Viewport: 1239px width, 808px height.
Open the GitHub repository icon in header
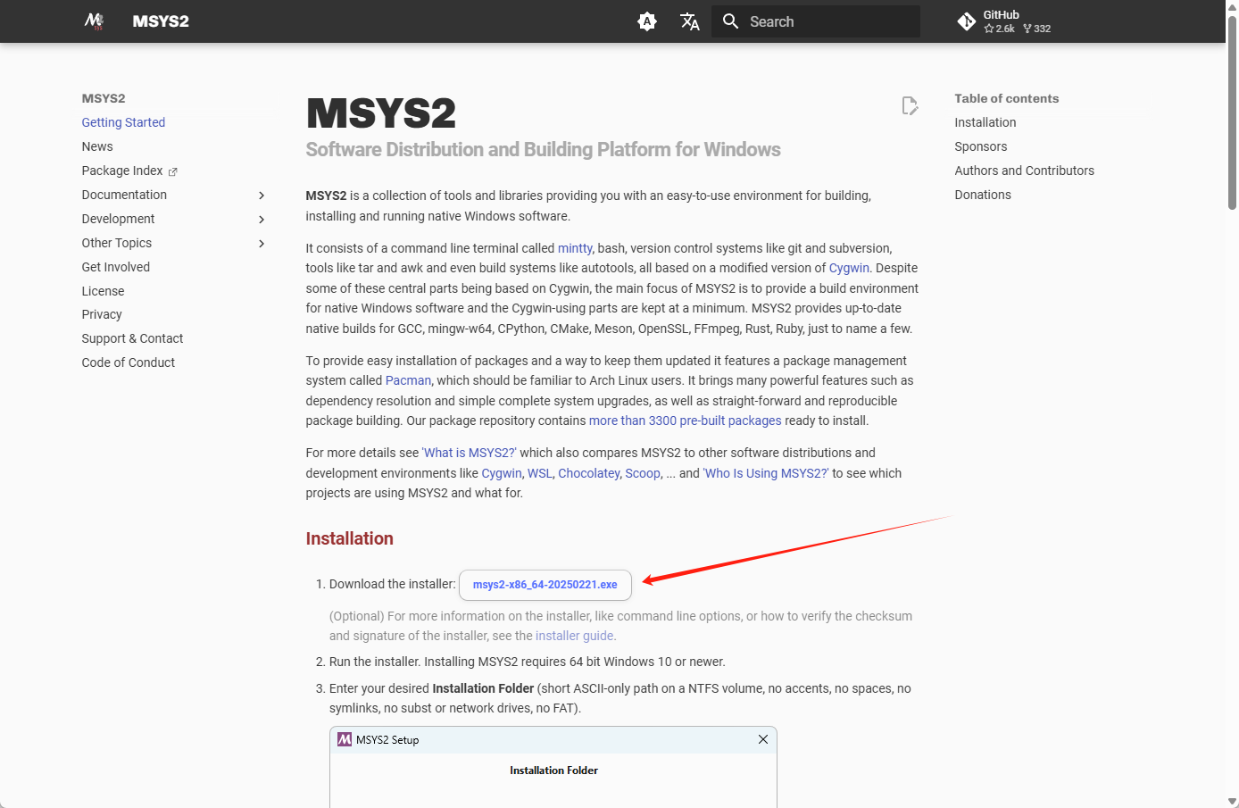pyautogui.click(x=967, y=21)
